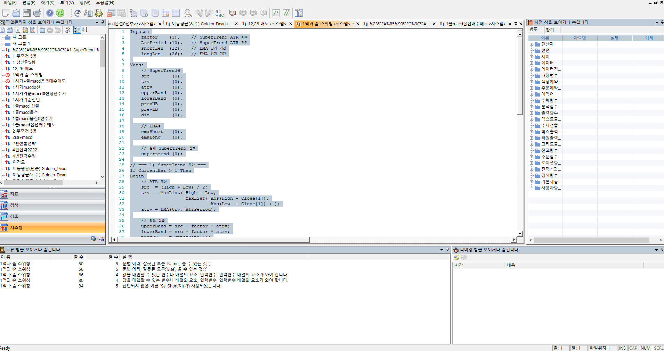
Task: Select the 시스템 section button
Action: pyautogui.click(x=53, y=227)
